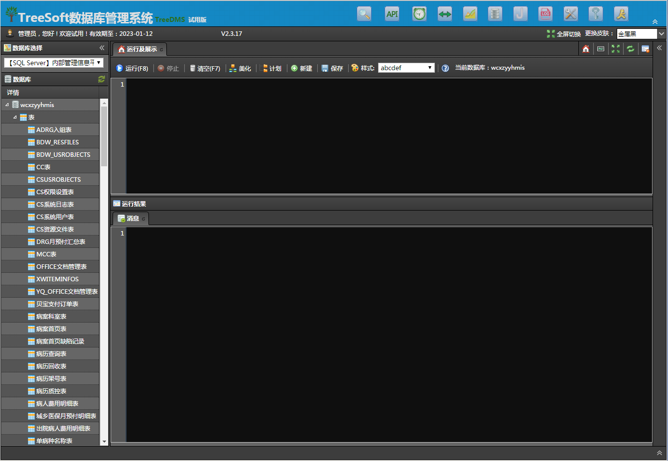Open the 样式 style dropdown showing abcdef
This screenshot has width=668, height=461.
[x=406, y=68]
